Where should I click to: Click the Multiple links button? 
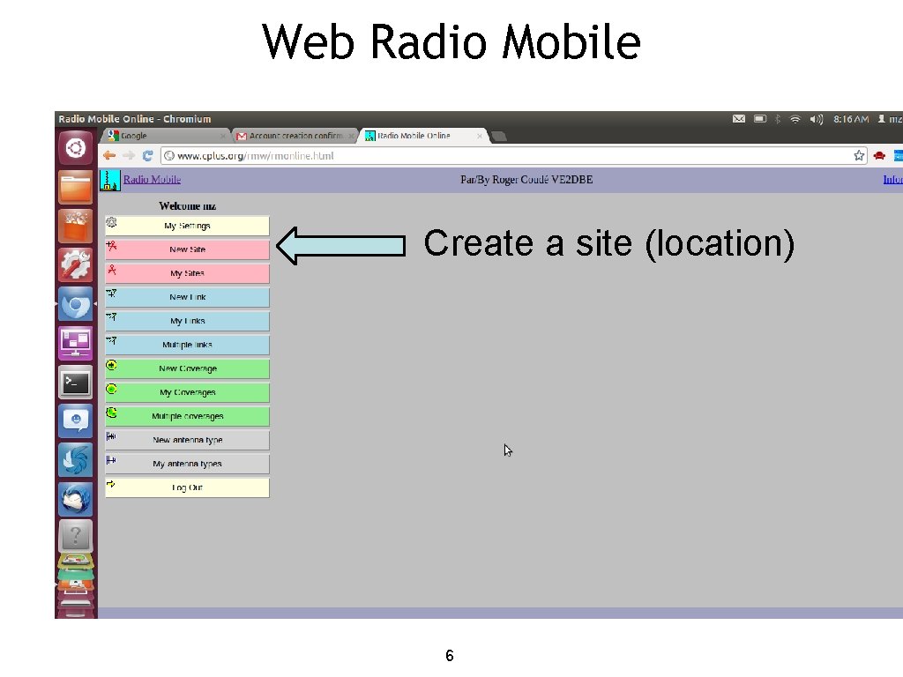click(x=187, y=345)
